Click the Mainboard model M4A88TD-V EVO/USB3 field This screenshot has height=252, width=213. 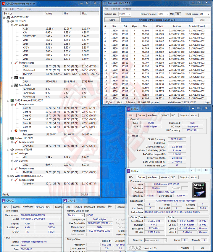click(x=40, y=219)
